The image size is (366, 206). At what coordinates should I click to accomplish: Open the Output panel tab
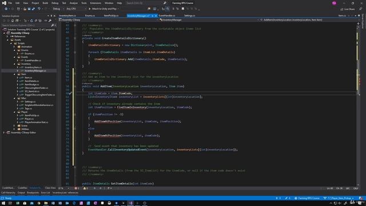click(x=21, y=193)
